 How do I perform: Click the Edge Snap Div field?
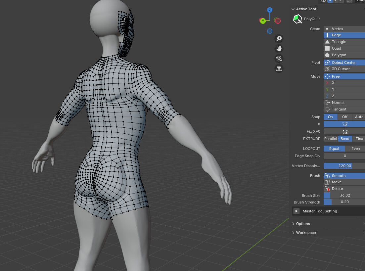click(x=344, y=156)
